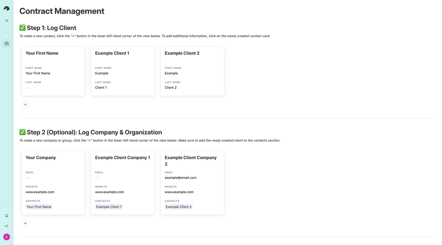Click the 'Client 2' last name value
Viewport: 442px width, 245px height.
point(171,88)
